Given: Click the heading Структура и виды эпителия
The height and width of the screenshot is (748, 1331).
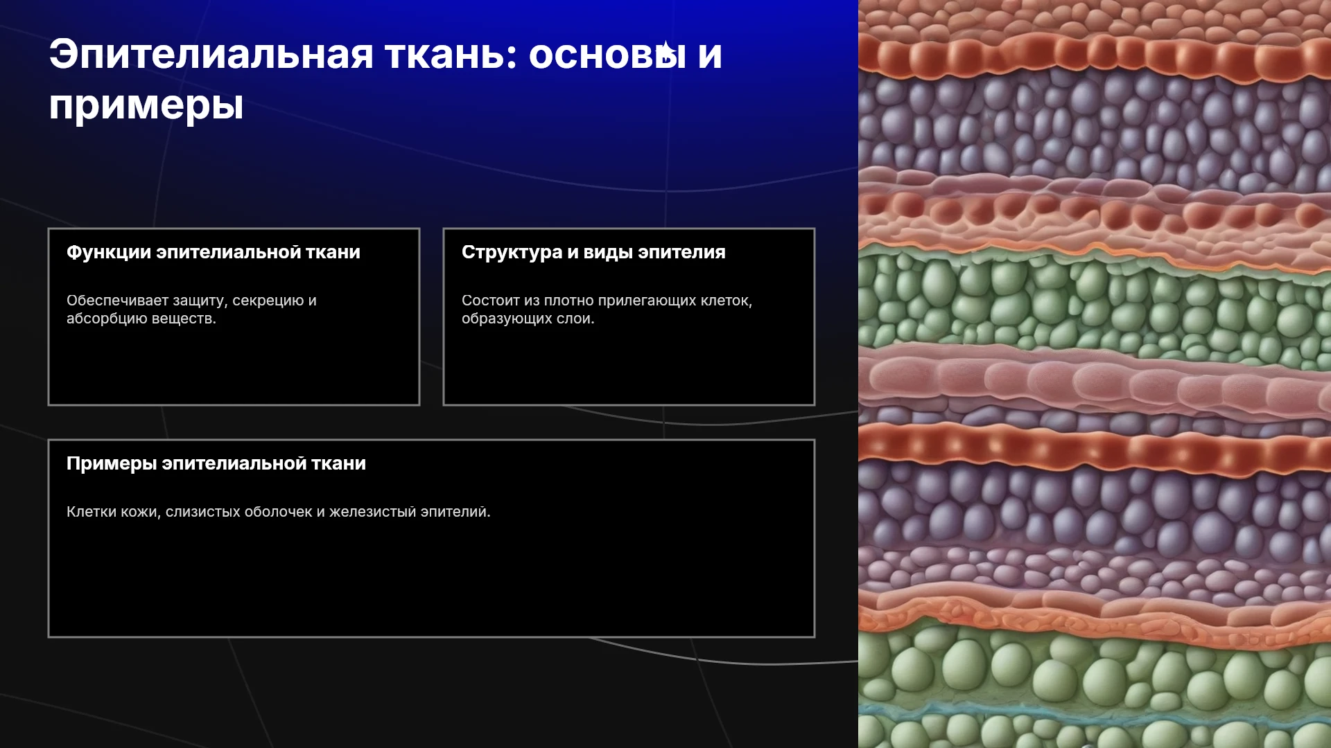Looking at the screenshot, I should click(593, 252).
